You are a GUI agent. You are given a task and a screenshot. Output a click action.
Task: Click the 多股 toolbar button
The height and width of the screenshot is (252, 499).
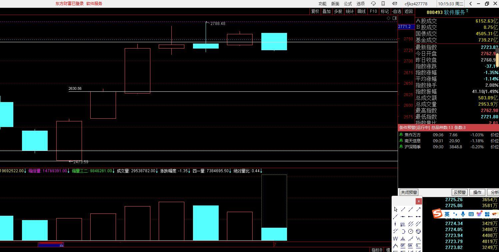pos(338,11)
